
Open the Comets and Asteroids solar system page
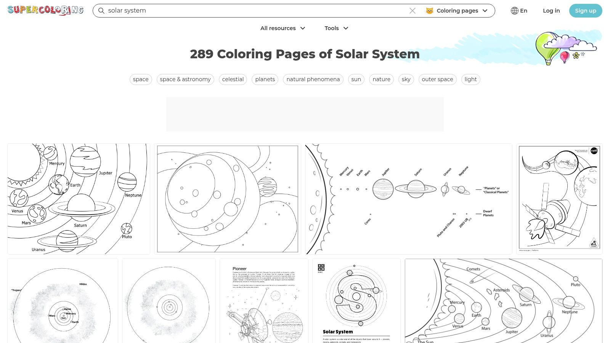[x=504, y=301]
